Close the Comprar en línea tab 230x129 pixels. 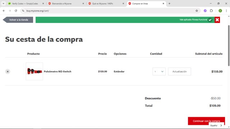(163, 4)
